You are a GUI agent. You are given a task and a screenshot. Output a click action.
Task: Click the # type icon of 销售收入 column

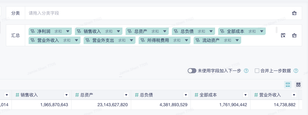tap(17, 95)
